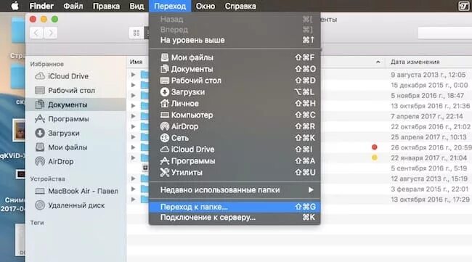The image size is (472, 262).
Task: Click the iCloud Drive cloud icon in menu
Action: (x=164, y=150)
